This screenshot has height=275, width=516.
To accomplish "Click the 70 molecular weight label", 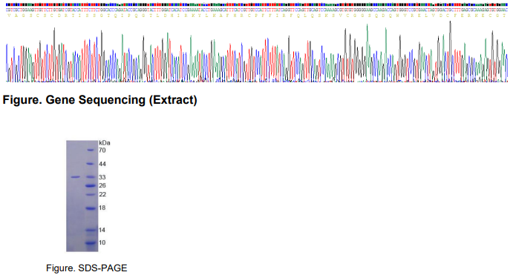I will point(102,150).
